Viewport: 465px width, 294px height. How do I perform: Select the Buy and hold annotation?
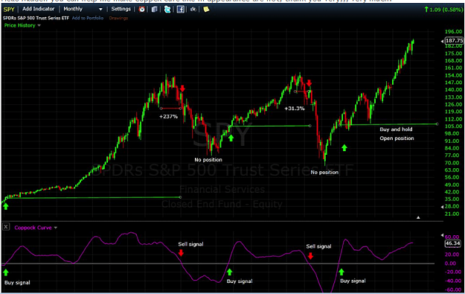coord(397,130)
